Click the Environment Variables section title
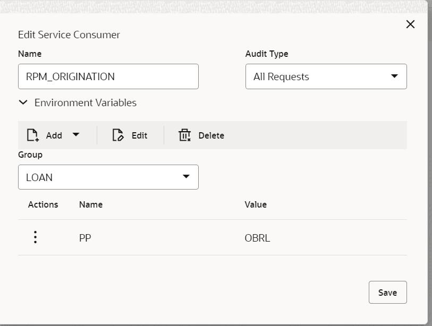432x326 pixels. (86, 103)
